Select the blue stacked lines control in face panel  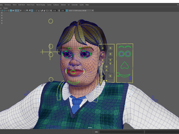coord(131,78)
